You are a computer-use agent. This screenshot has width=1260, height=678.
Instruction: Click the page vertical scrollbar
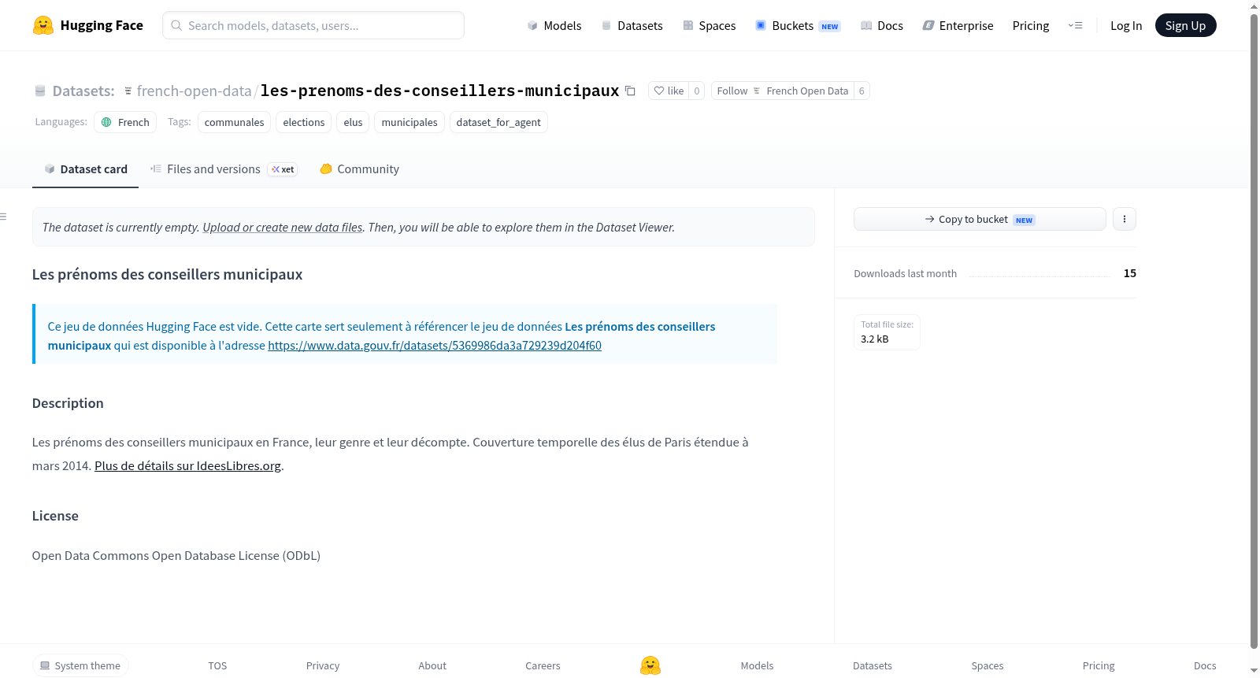click(1254, 331)
